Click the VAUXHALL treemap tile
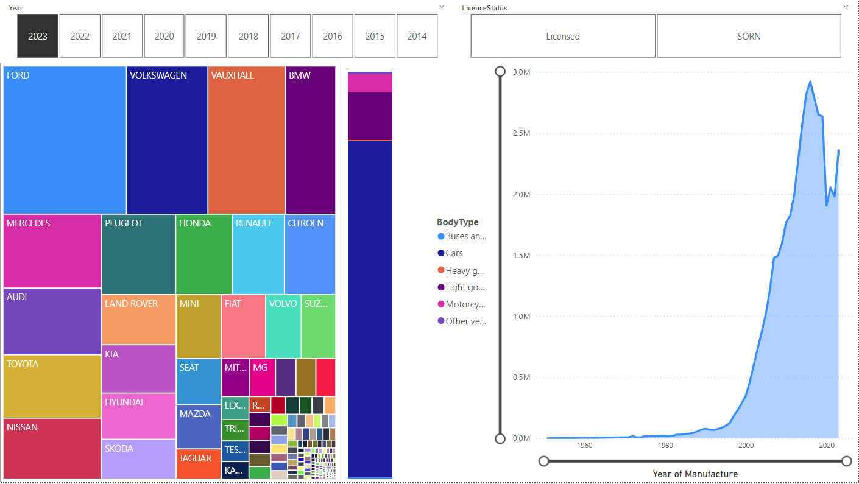Image resolution: width=859 pixels, height=484 pixels. click(247, 140)
